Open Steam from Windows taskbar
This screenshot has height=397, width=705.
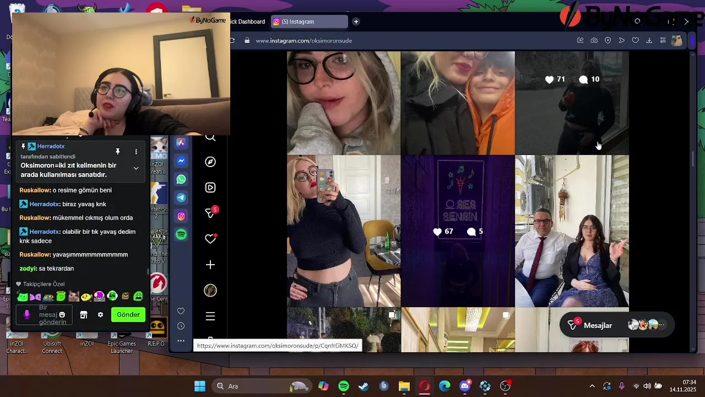pyautogui.click(x=364, y=386)
